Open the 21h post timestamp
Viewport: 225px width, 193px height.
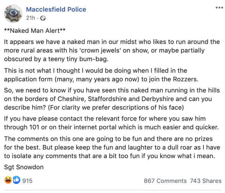coord(31,18)
